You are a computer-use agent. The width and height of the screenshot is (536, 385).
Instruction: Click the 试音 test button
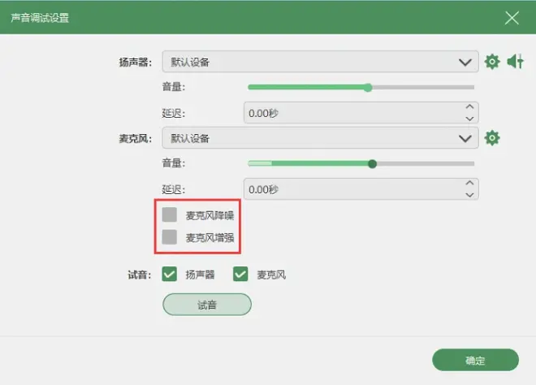[x=207, y=305]
